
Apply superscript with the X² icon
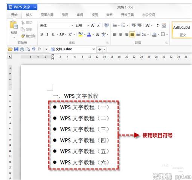[x=70, y=34]
